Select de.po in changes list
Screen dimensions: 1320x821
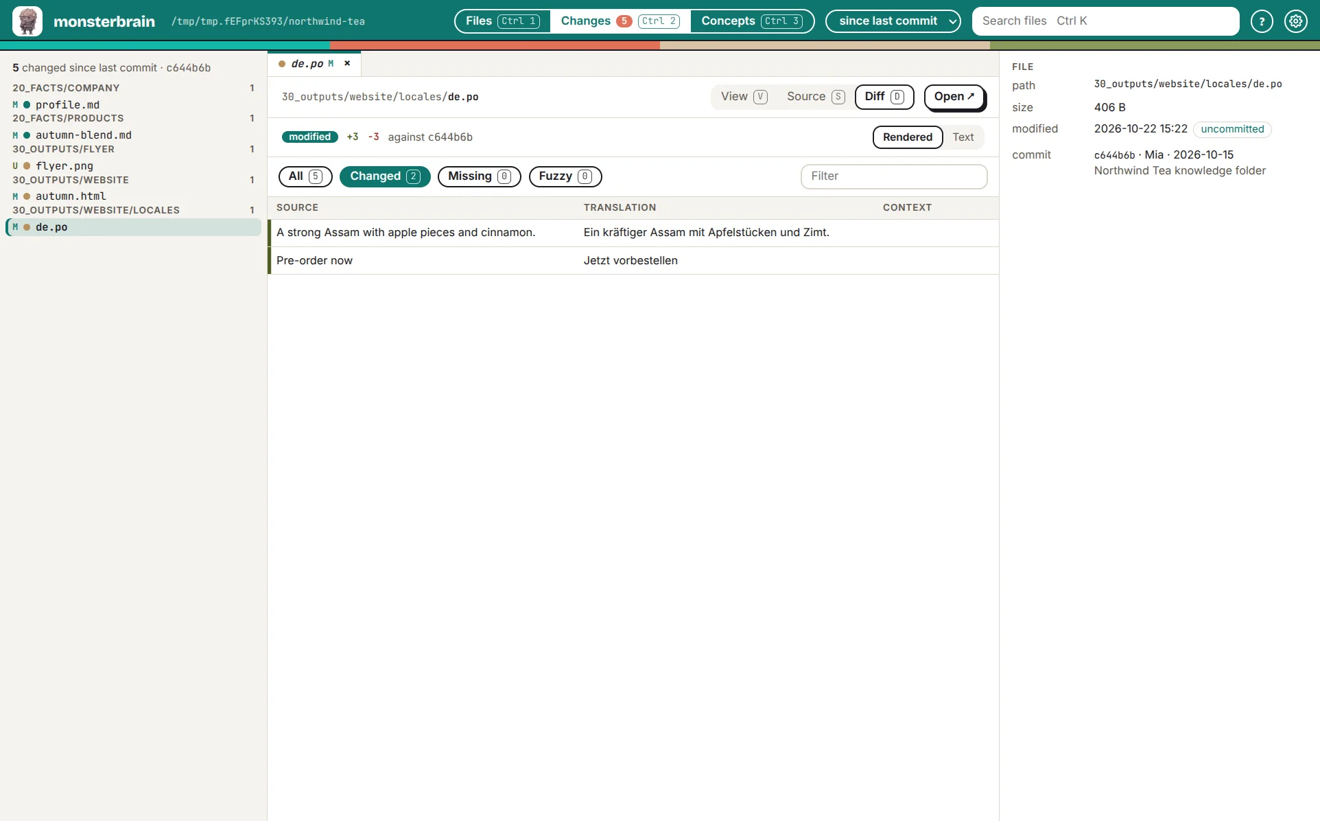[134, 227]
